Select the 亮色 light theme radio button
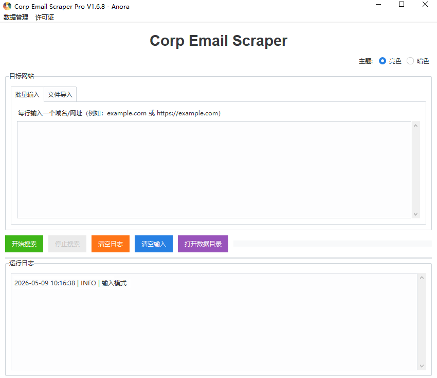This screenshot has height=378, width=437. point(383,61)
